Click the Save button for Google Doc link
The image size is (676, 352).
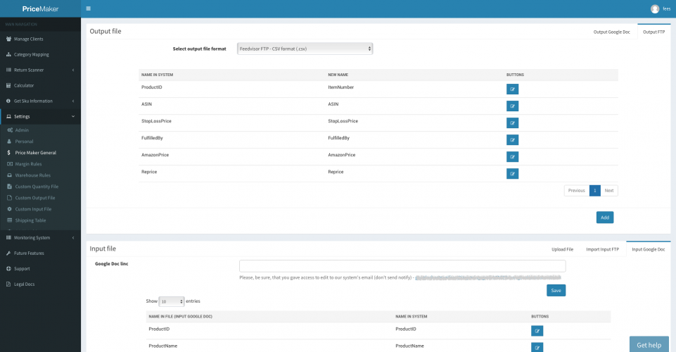pyautogui.click(x=556, y=290)
